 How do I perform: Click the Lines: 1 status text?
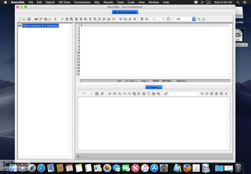145,81
